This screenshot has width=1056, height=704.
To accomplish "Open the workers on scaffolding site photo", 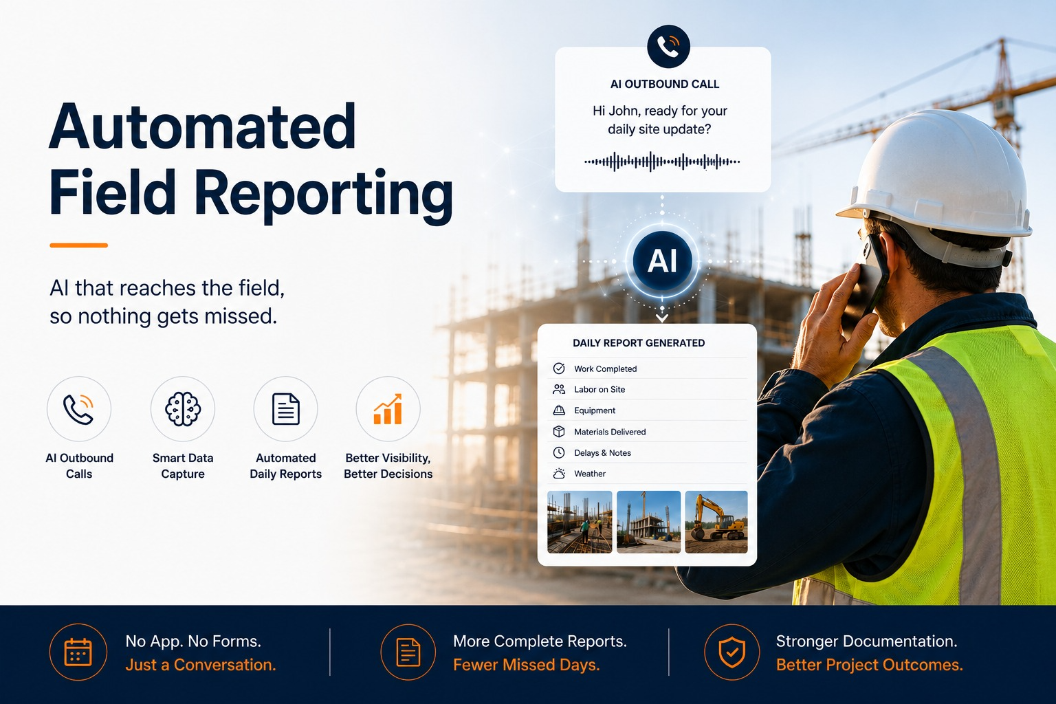I will coord(580,522).
